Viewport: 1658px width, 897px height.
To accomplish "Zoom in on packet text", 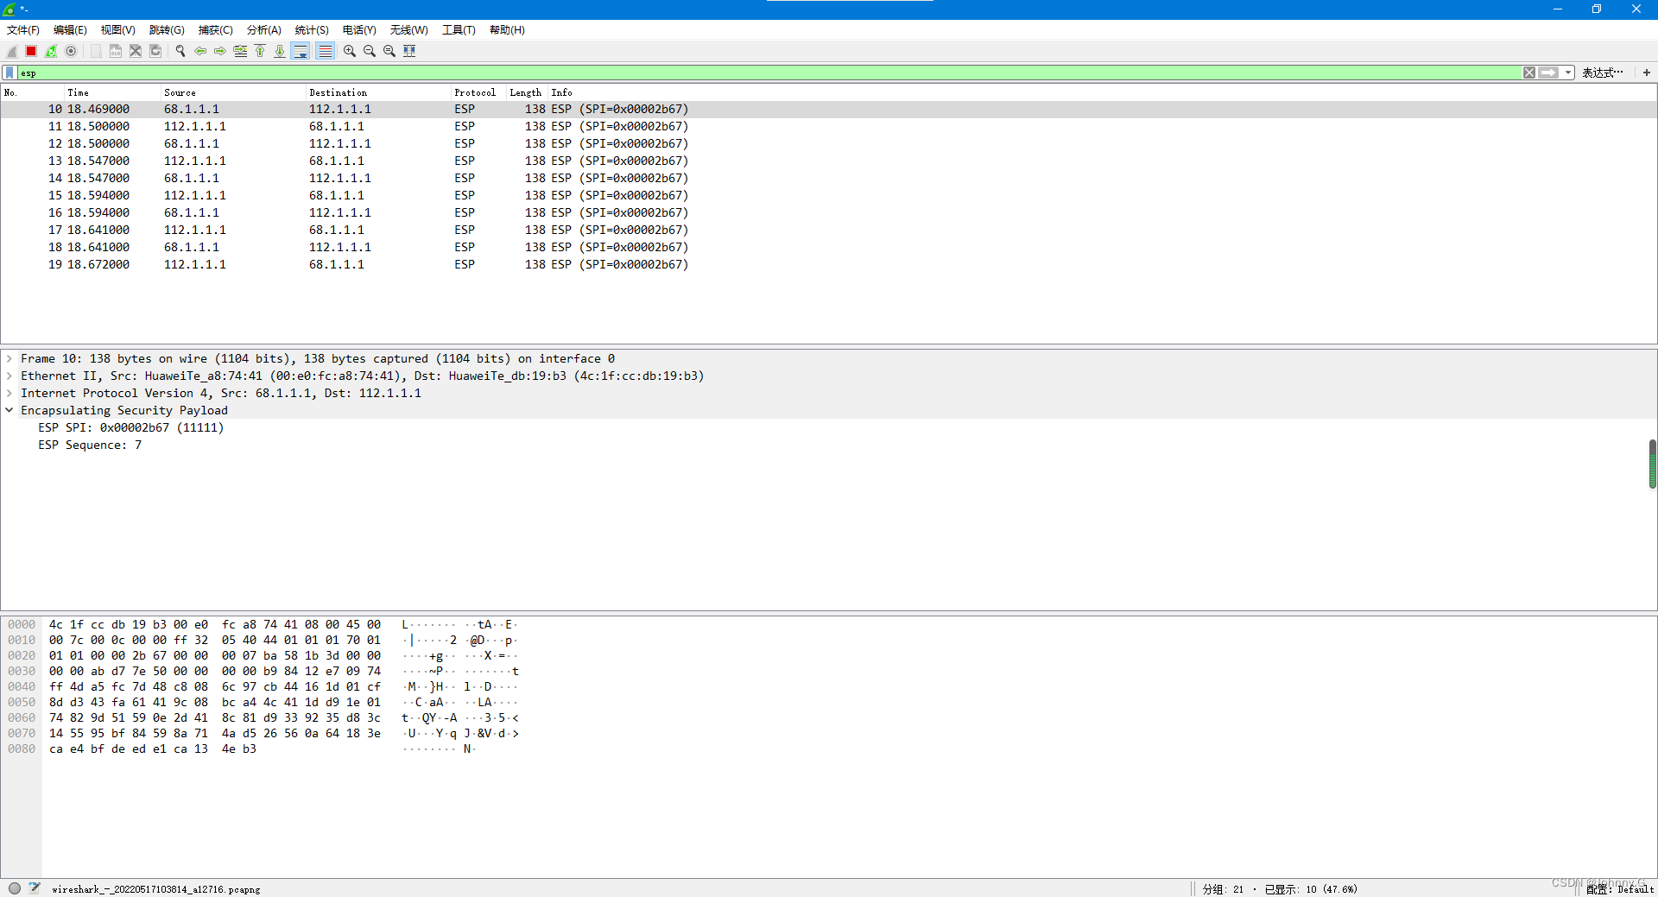I will [350, 51].
